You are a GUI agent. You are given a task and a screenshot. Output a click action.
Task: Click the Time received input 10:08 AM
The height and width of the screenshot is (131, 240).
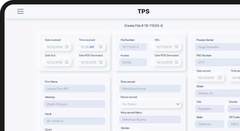[x=91, y=47]
